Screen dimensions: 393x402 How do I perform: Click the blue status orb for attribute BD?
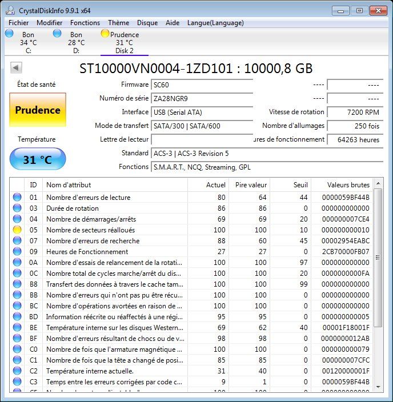(x=17, y=316)
